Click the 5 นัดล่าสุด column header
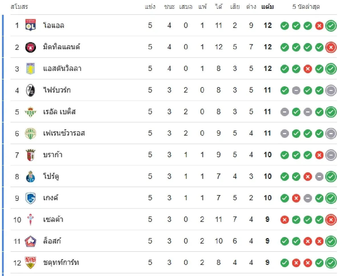 tap(306, 7)
